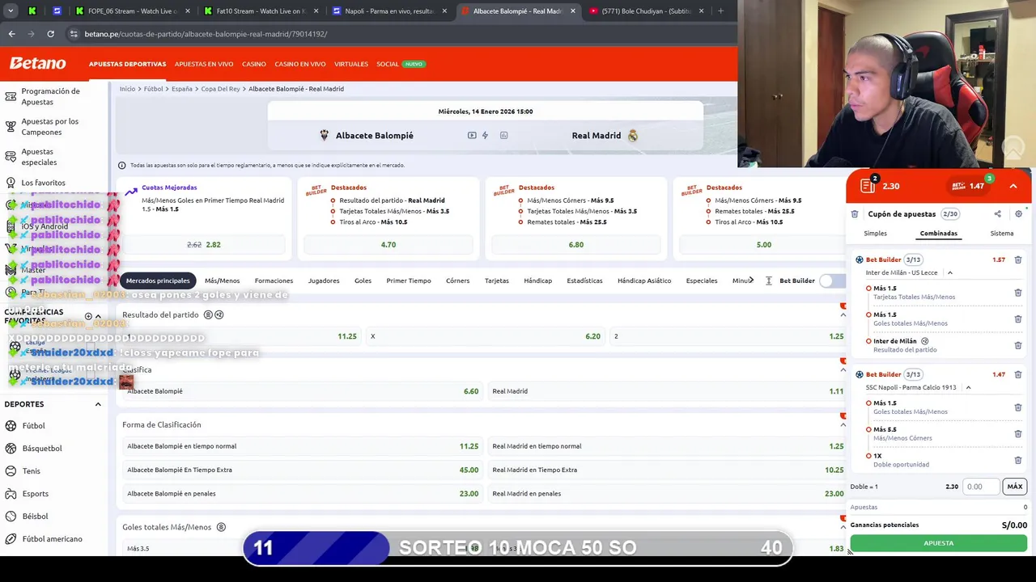Screen dimensions: 1036x582
Task: Click the green APUESTA button
Action: pyautogui.click(x=938, y=543)
